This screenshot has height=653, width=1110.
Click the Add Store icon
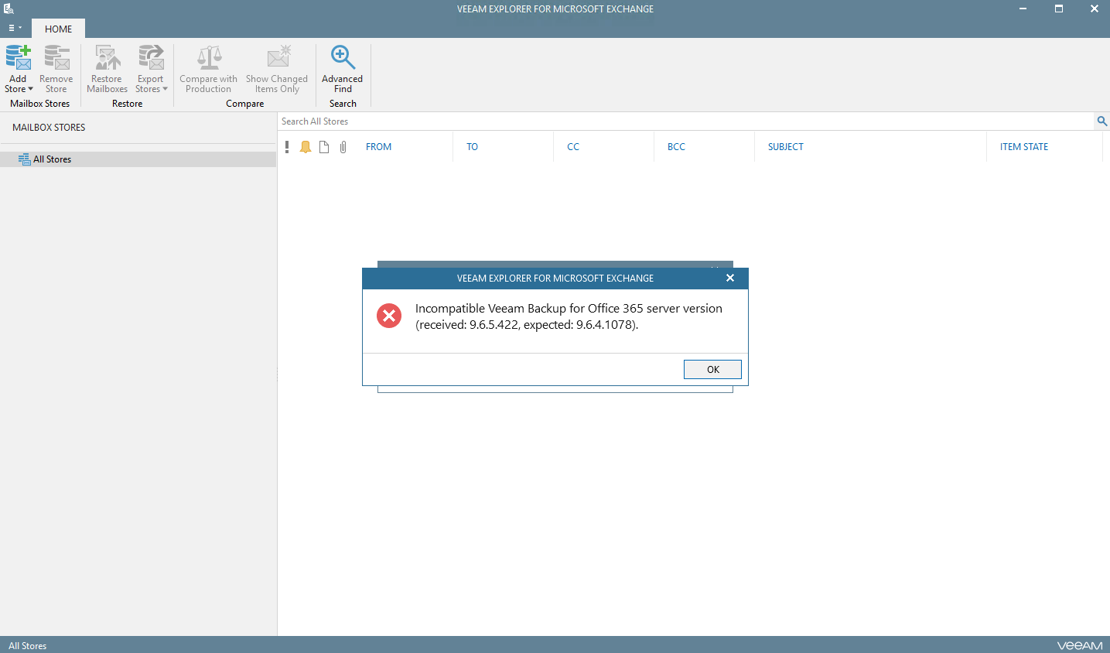pyautogui.click(x=18, y=58)
